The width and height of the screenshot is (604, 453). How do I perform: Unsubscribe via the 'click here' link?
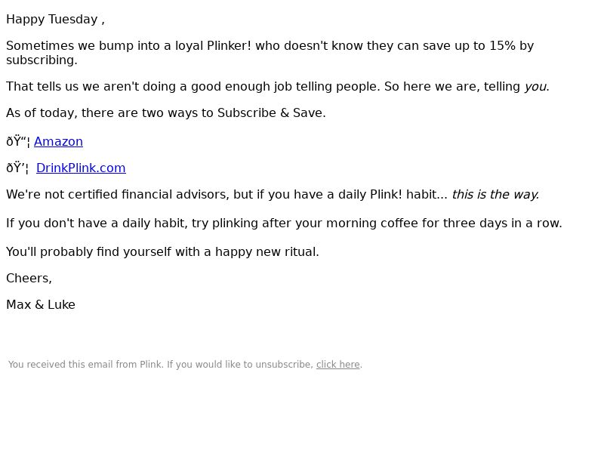tap(337, 365)
